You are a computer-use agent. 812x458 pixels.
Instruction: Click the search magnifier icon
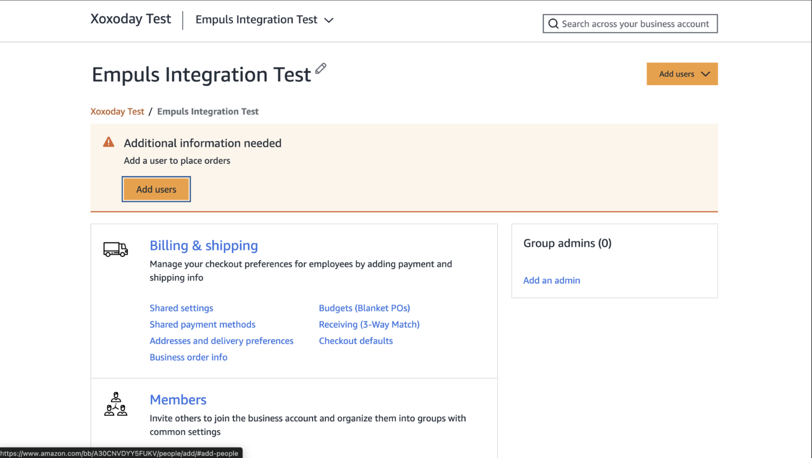pyautogui.click(x=553, y=24)
